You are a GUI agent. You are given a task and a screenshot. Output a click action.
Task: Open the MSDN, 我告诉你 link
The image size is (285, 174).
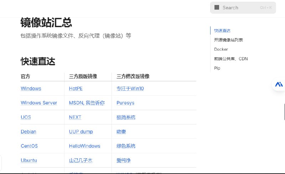point(87,103)
